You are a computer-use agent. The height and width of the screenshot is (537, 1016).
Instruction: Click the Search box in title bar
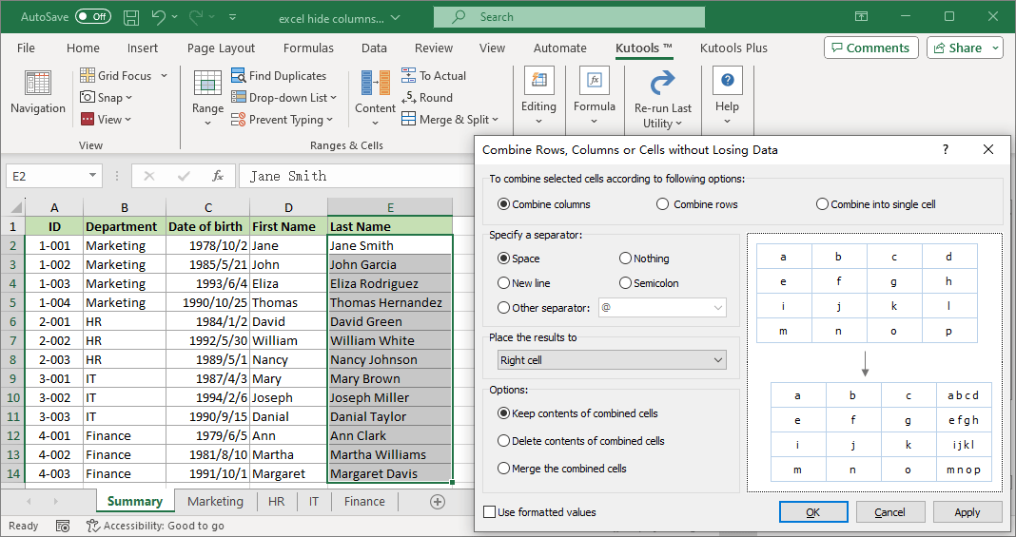(569, 17)
